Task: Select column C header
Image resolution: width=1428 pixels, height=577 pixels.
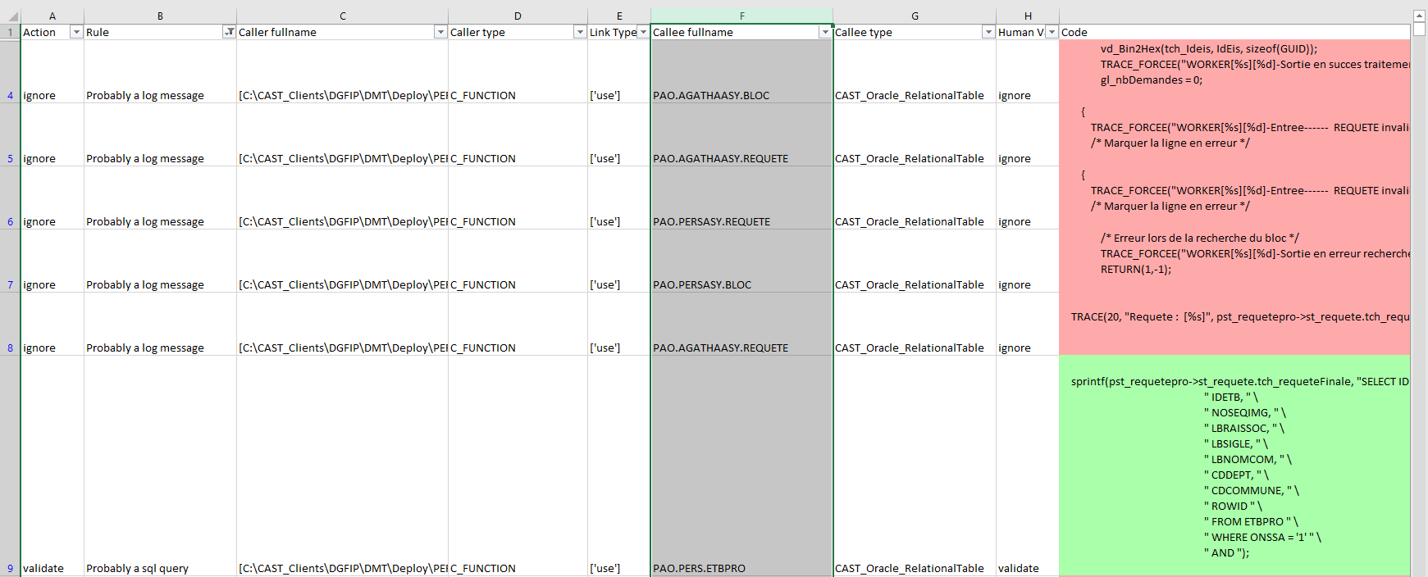Action: click(x=342, y=16)
